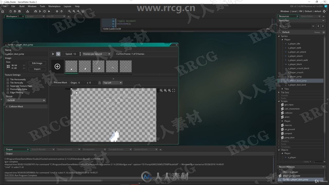This screenshot has width=329, height=185.
Task: Open Game Options gear icon
Action: tap(57, 11)
